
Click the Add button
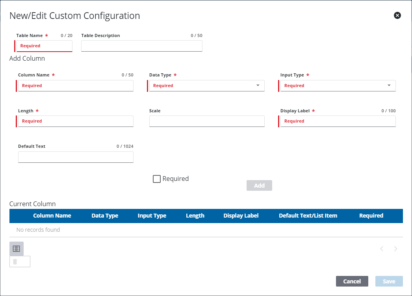pos(259,185)
